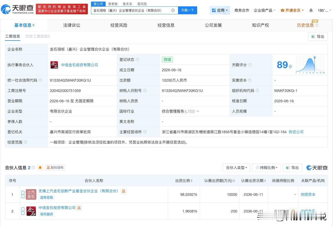Screen dimensions: 333x227
Task: Open the 经营信息 tab
Action: point(166,25)
